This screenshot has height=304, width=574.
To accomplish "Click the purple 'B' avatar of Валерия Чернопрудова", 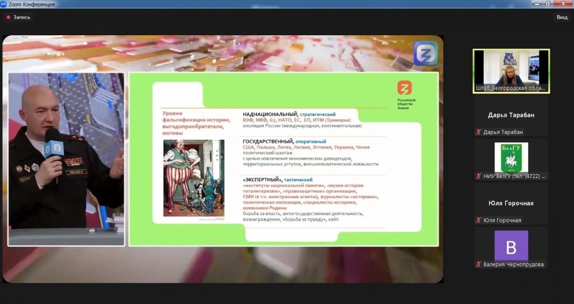I will click(x=511, y=245).
